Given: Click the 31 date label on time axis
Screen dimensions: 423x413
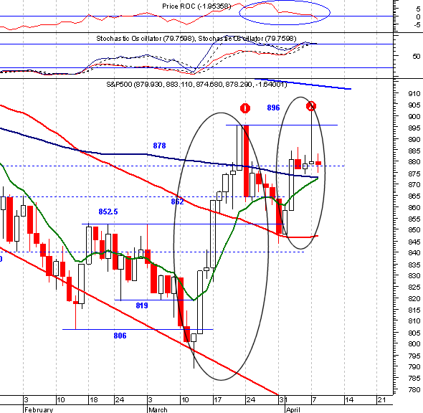Looking at the screenshot, I should (x=282, y=400).
